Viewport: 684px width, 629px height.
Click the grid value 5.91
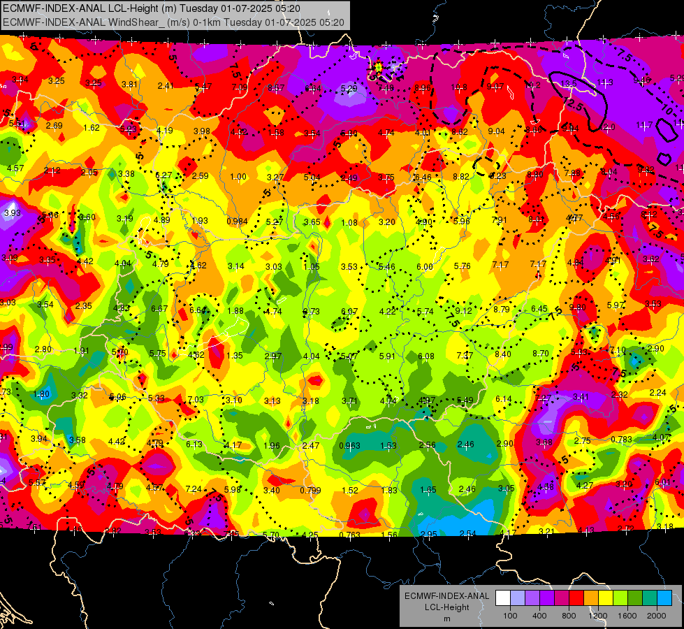[387, 356]
